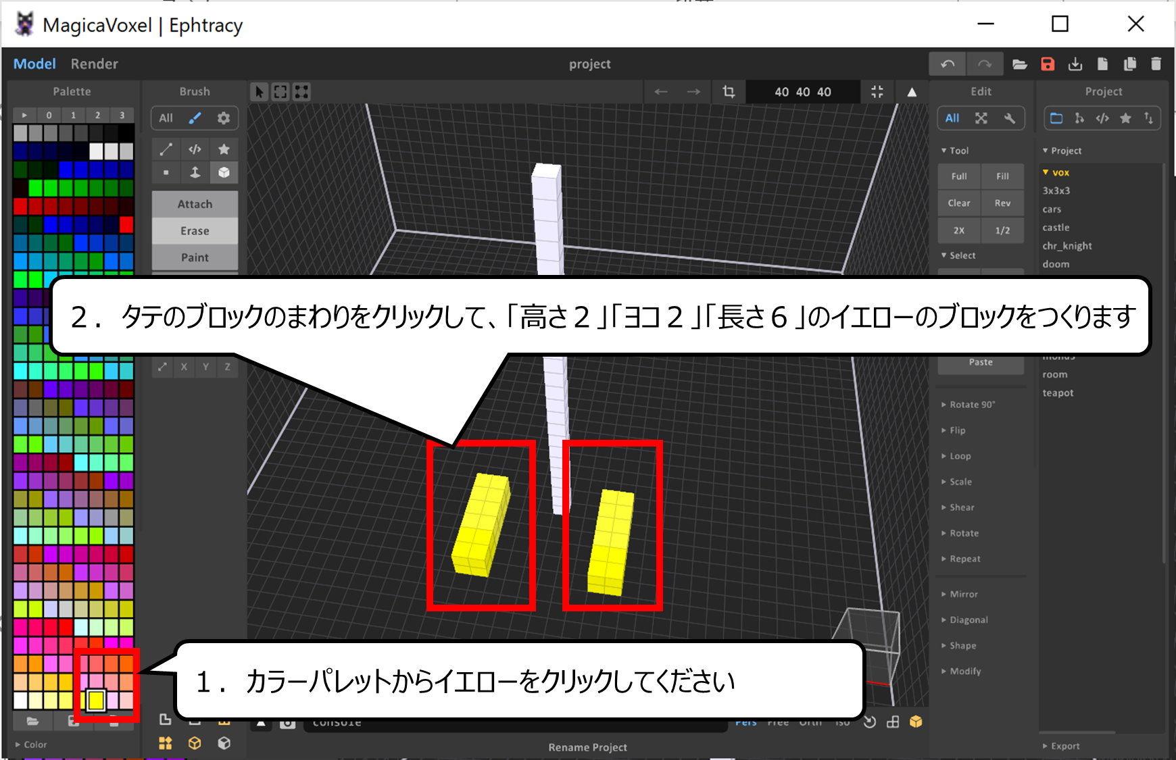Toggle the All filter in Brush panel
1176x760 pixels.
pyautogui.click(x=166, y=118)
